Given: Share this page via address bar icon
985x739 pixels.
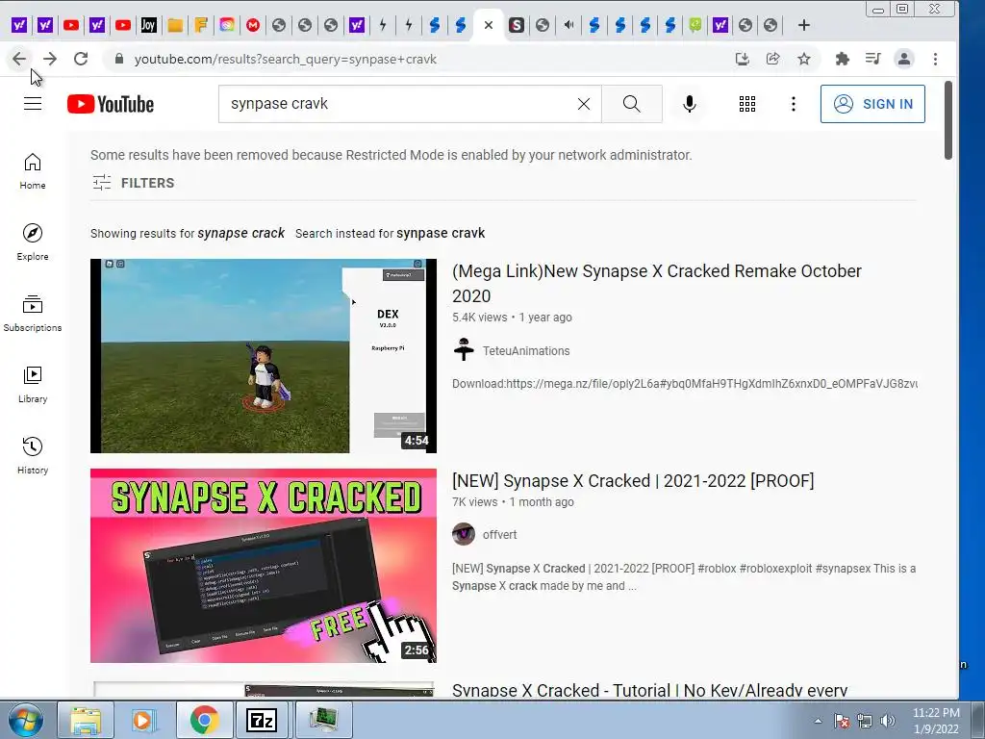Looking at the screenshot, I should point(772,59).
